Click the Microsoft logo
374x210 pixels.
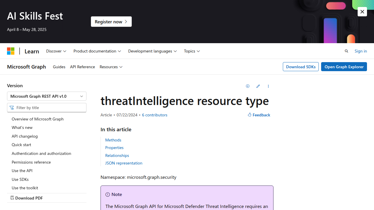tap(11, 51)
